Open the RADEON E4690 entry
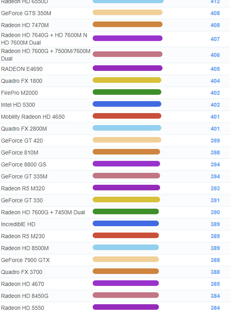 click(22, 69)
